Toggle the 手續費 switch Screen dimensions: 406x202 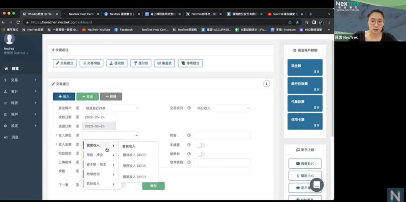pos(201,146)
